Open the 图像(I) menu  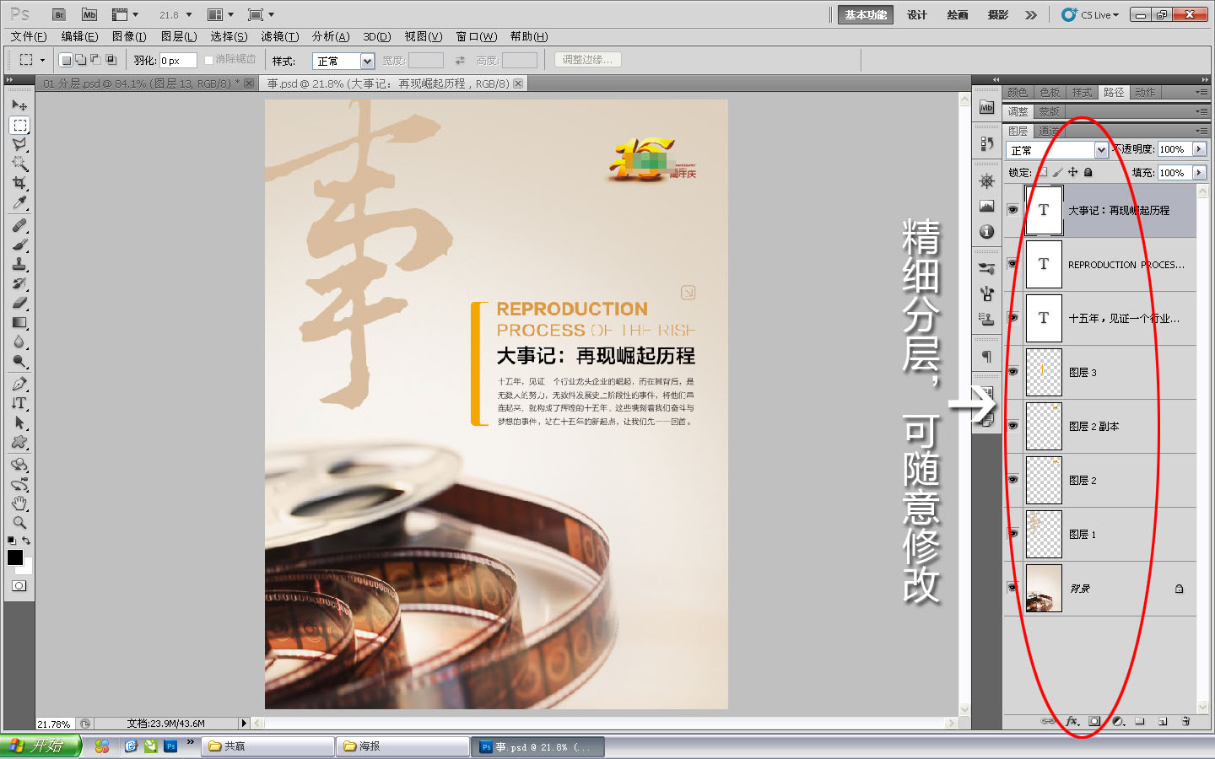(129, 36)
